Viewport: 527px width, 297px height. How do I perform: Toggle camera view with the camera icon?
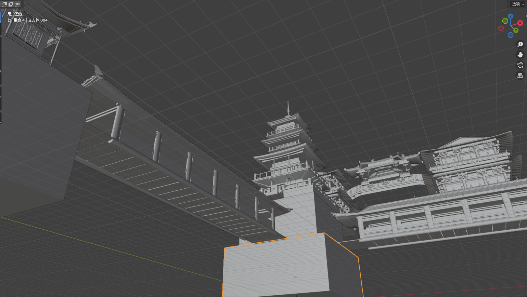520,65
